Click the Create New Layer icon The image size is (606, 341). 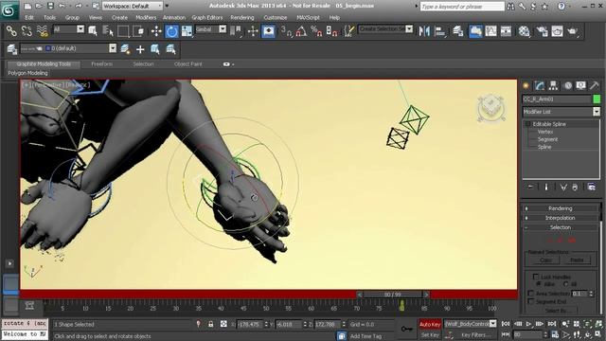click(x=125, y=49)
